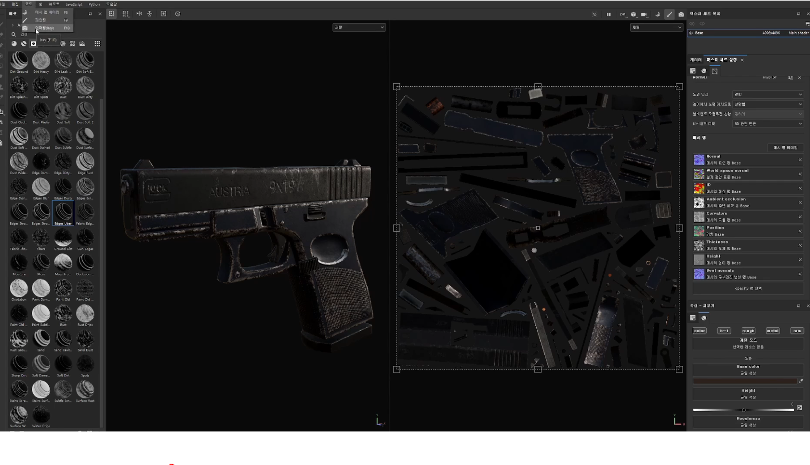Click the search magnifier icon in the assets panel
Screen dimensions: 810x465
[x=13, y=34]
